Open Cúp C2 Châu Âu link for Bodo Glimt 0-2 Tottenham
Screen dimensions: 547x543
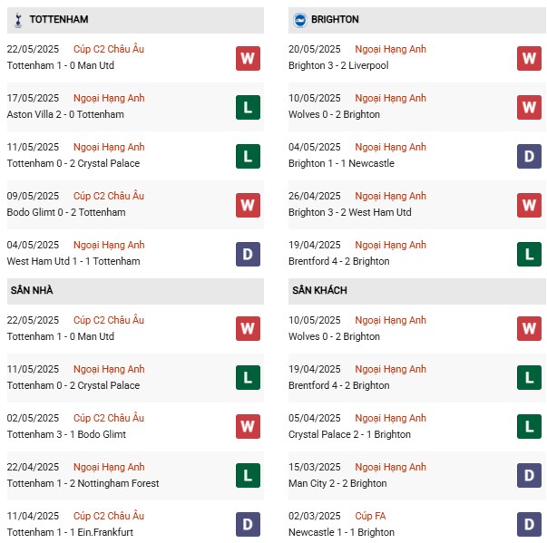point(109,196)
